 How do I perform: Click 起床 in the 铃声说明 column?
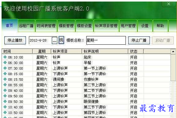[x=87, y=57]
